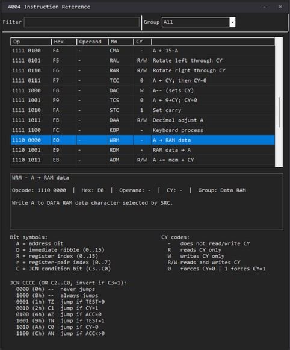This screenshot has height=350, width=290.
Task: Click JCN line 'jump if ACC<>0'
Action: coord(82,333)
